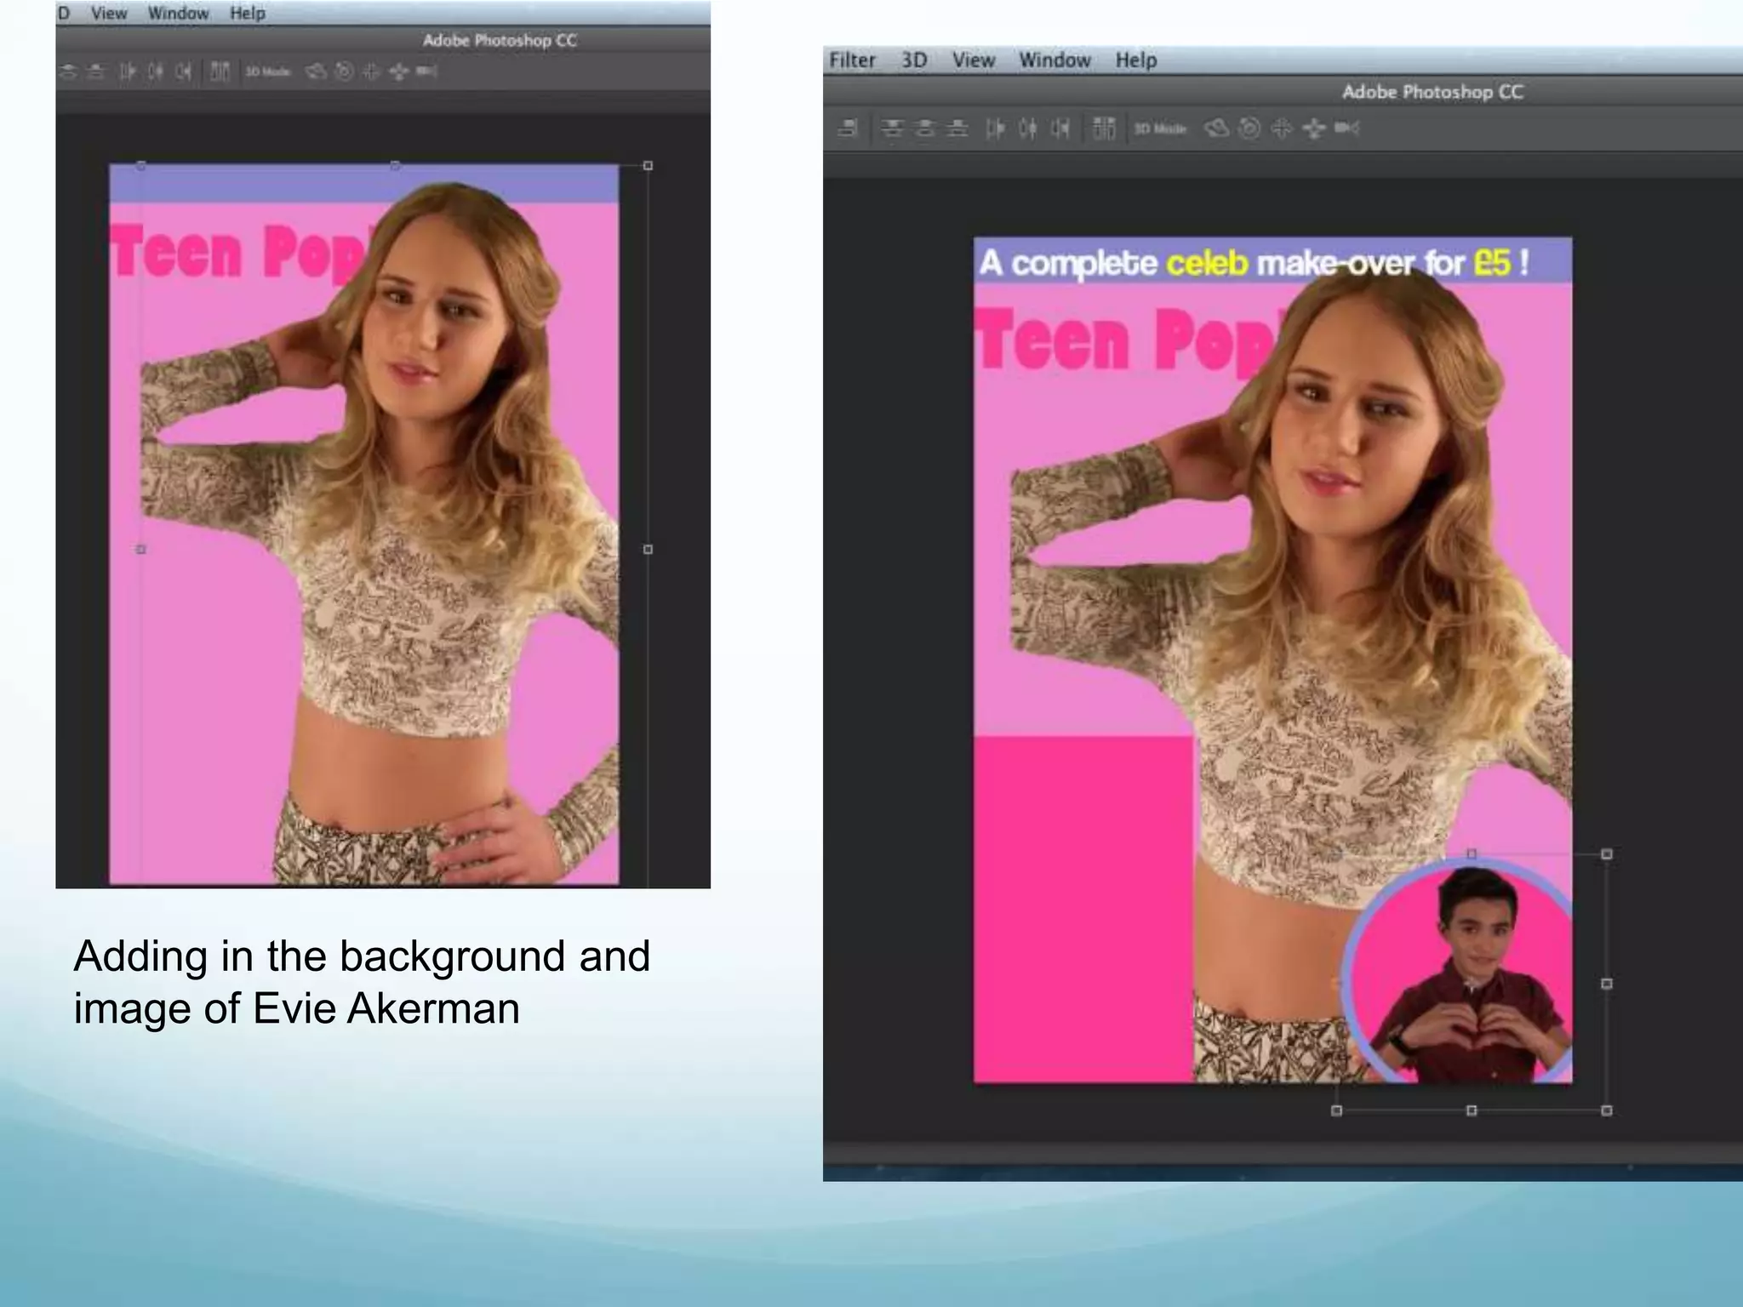Select Scale 3D camera icon, left window
Screen dimensions: 1743x1307
tap(426, 71)
